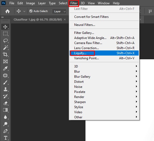Click the Photoshop Ps logo icon
Viewport: 154px width, 141px height.
point(3,3)
